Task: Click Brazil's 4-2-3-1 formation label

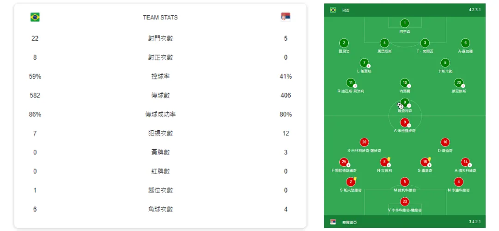Action: (475, 10)
